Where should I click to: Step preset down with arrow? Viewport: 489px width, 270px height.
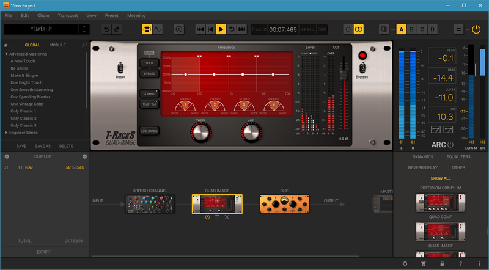(84, 32)
